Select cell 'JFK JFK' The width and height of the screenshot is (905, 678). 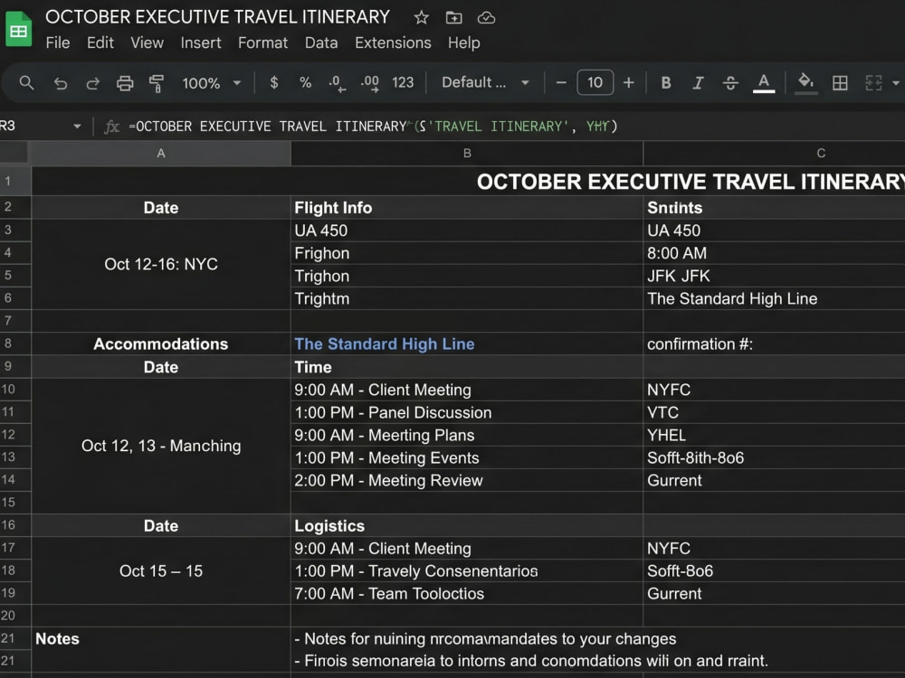click(x=774, y=276)
